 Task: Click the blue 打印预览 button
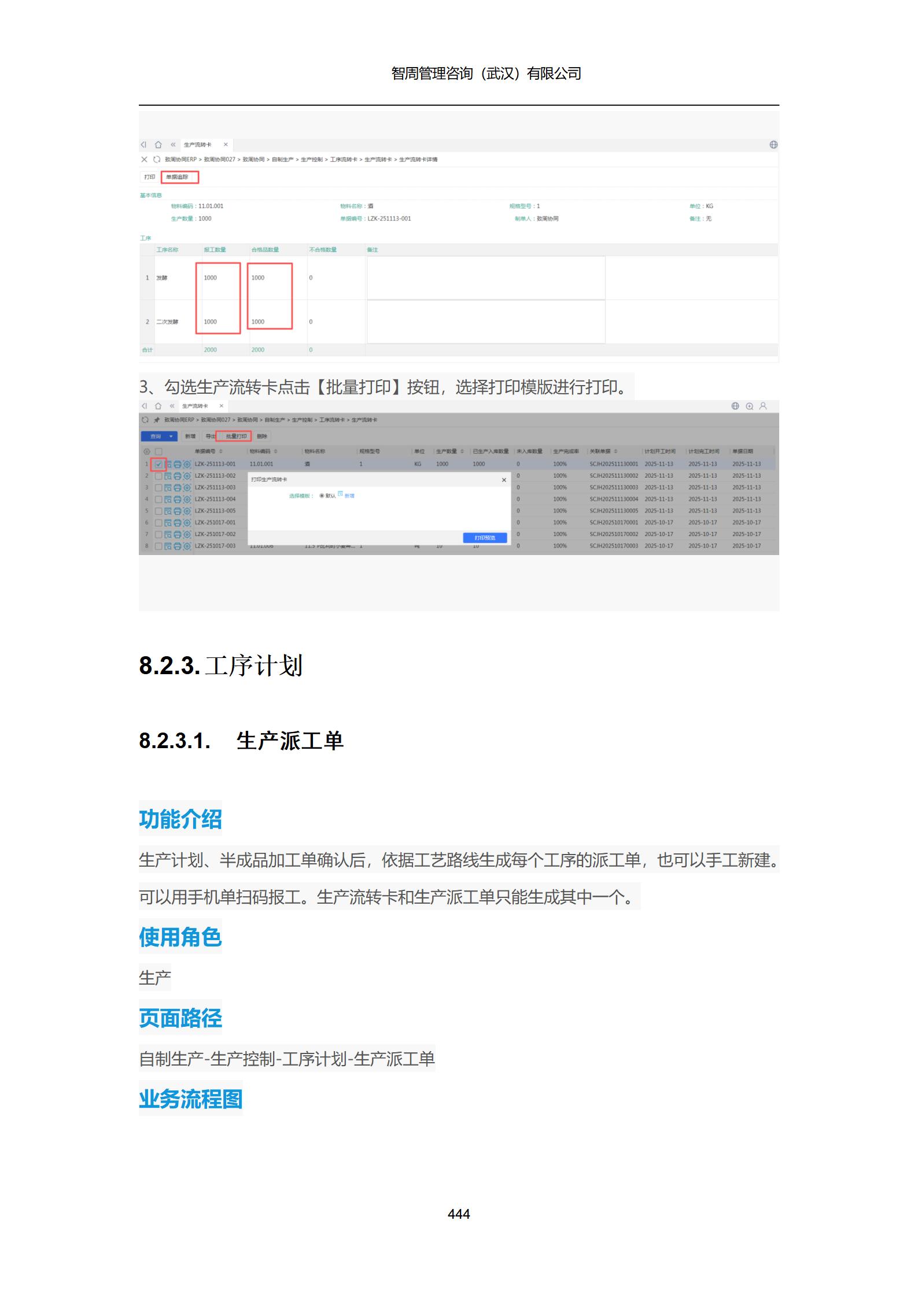click(485, 538)
